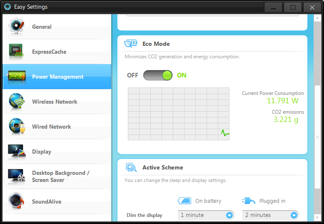Viewport: 324px width, 224px height.
Task: Select the Wireless Network tab label
Action: (x=55, y=102)
